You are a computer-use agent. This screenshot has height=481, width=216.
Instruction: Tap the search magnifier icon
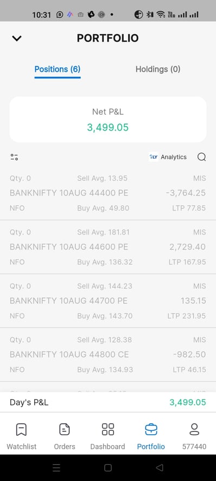(x=202, y=157)
